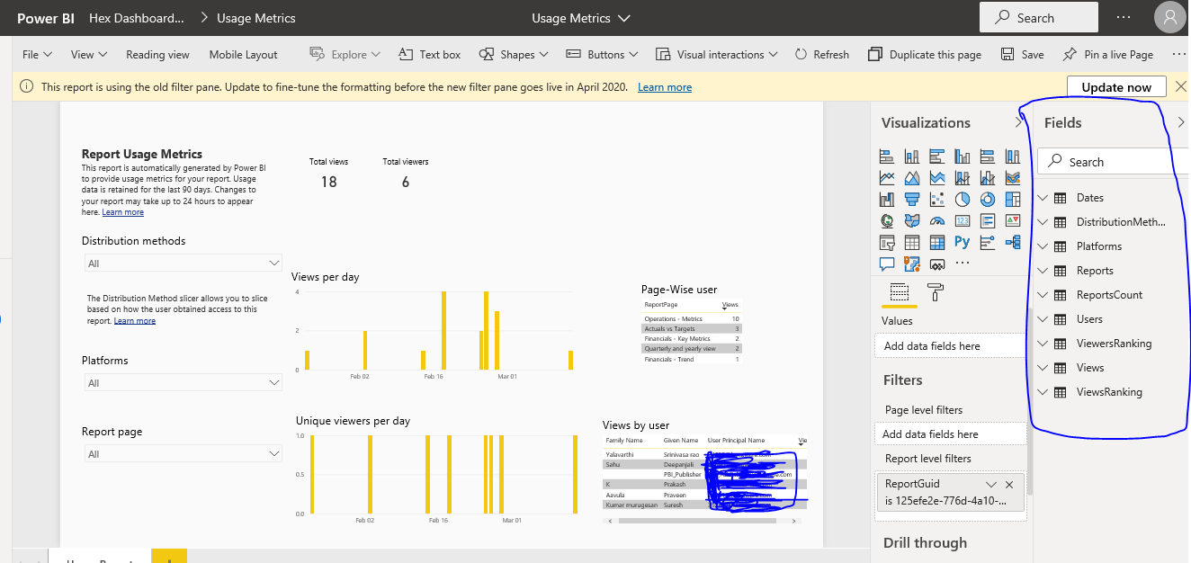Select the waterfall chart visualization
1191x563 pixels.
887,200
